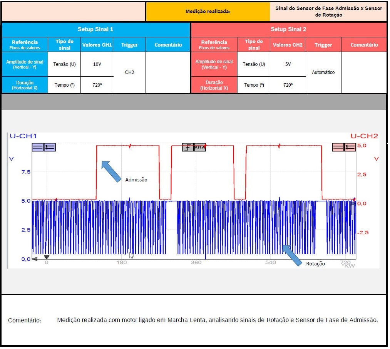Click the rising-edge trigger icon
The image size is (390, 349).
pos(188,147)
